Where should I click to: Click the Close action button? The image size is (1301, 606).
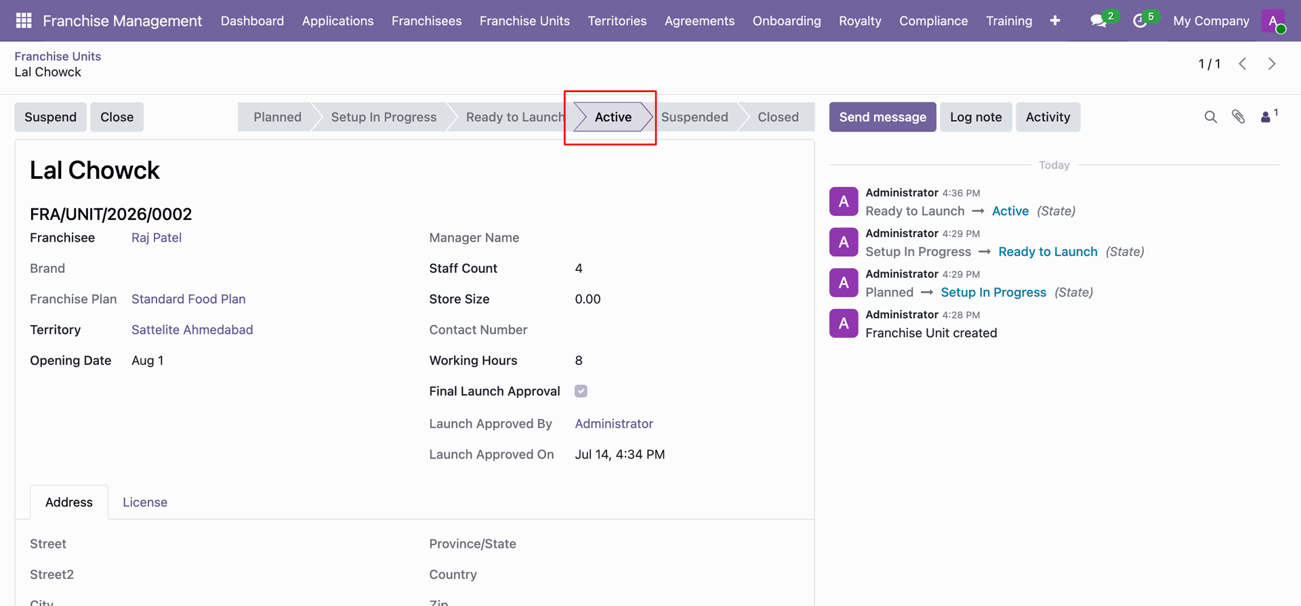[117, 117]
